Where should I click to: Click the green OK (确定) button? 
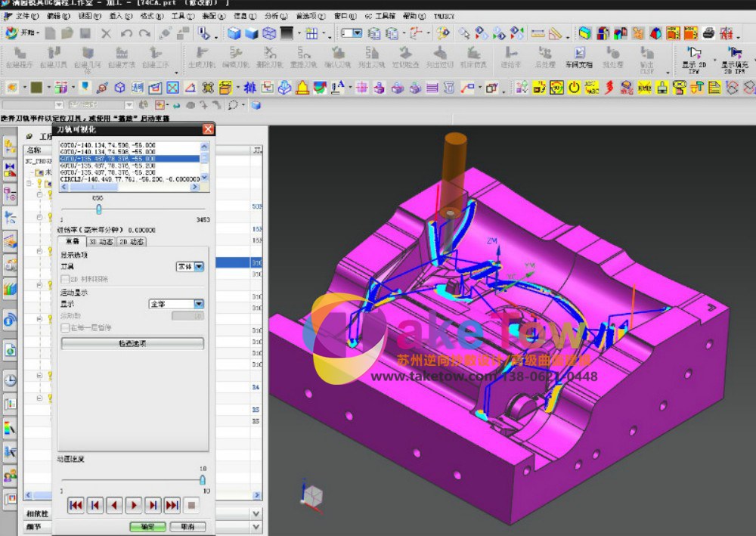(x=147, y=527)
